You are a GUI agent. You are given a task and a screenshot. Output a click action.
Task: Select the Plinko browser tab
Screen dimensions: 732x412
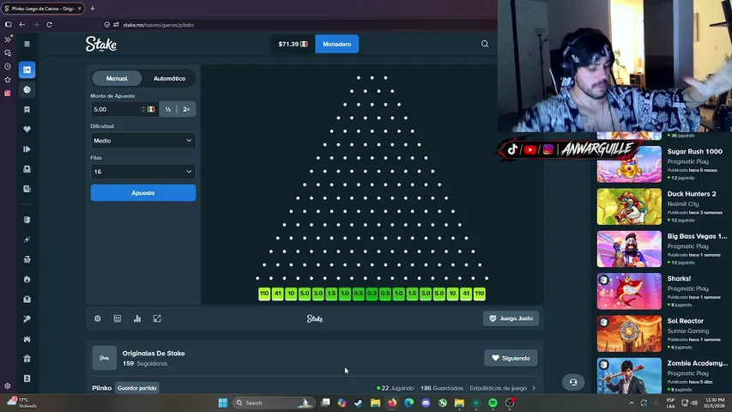click(x=42, y=9)
